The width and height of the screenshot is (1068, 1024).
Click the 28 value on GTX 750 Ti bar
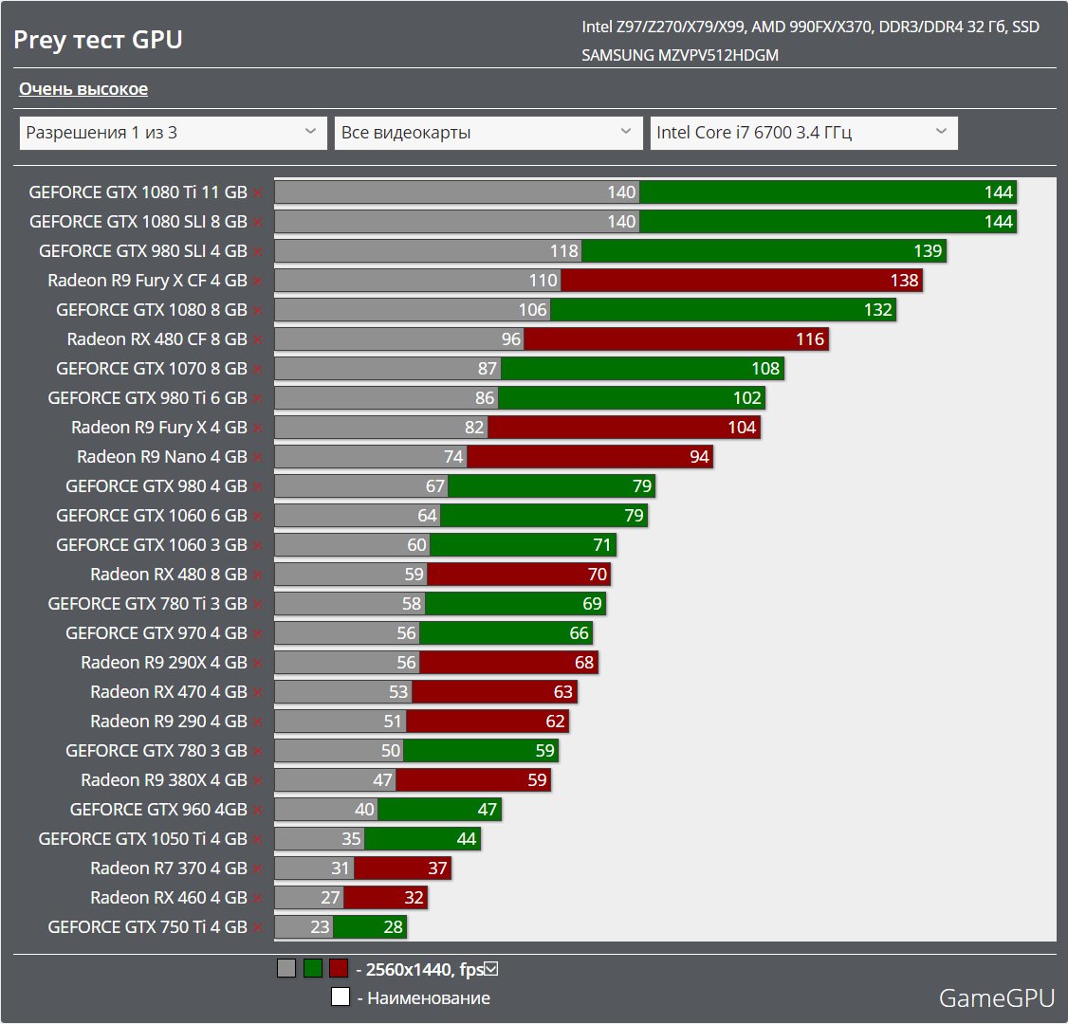tap(393, 927)
